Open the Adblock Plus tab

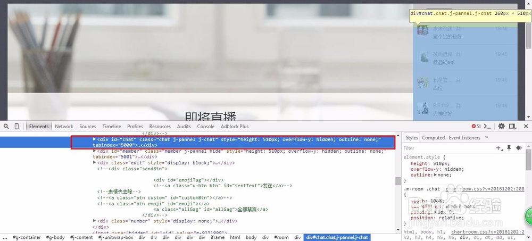coord(235,126)
